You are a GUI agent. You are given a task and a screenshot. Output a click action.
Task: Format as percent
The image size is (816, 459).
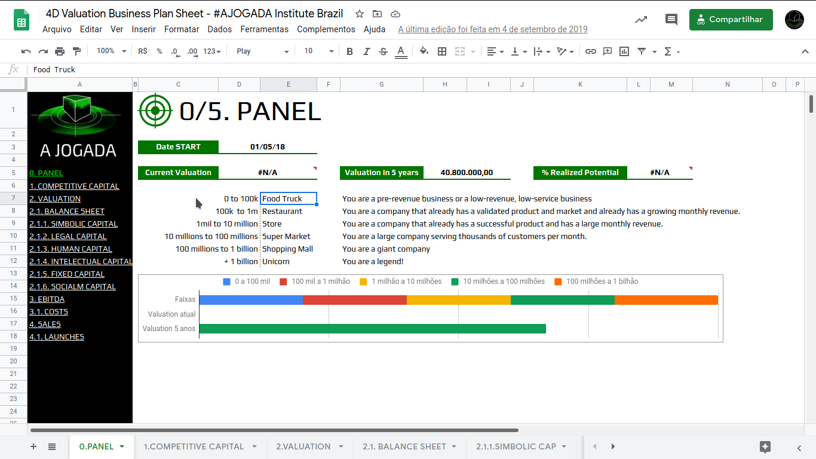[x=159, y=51]
